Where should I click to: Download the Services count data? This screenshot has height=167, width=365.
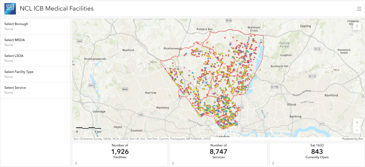point(173,163)
